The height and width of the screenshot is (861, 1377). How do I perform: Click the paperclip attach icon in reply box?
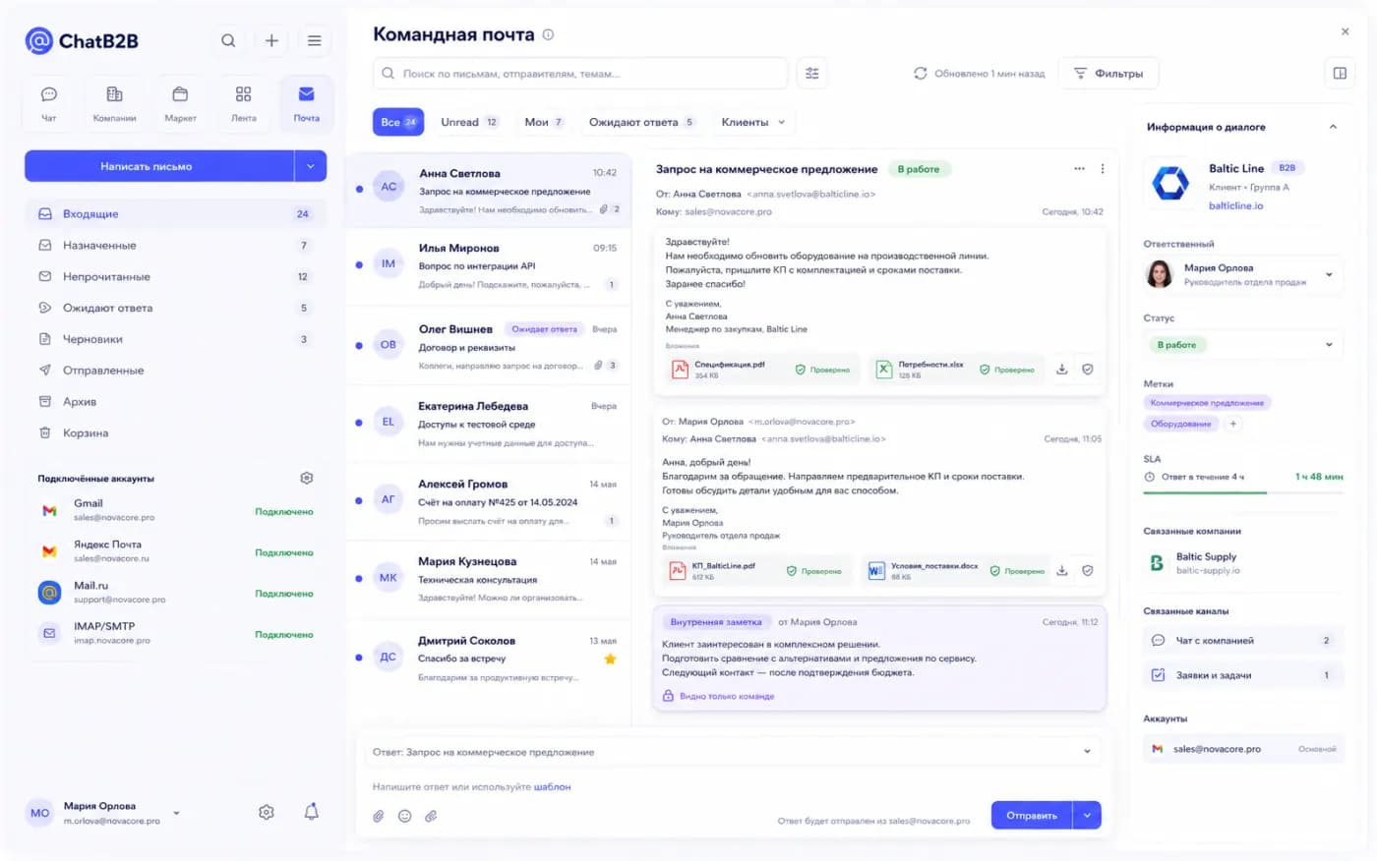[x=379, y=816]
